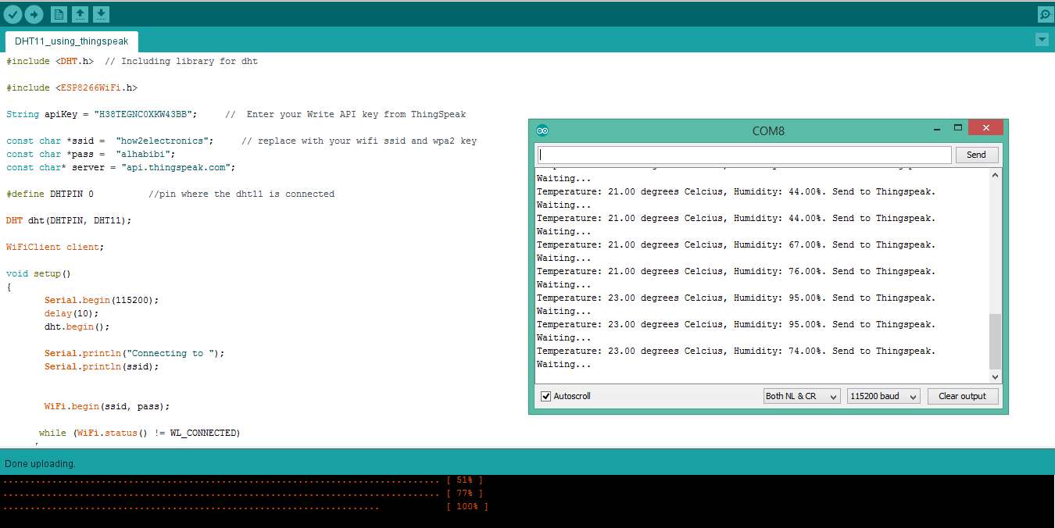Select the DHT11_using_thingspeak tab
This screenshot has height=528, width=1055.
[x=71, y=41]
